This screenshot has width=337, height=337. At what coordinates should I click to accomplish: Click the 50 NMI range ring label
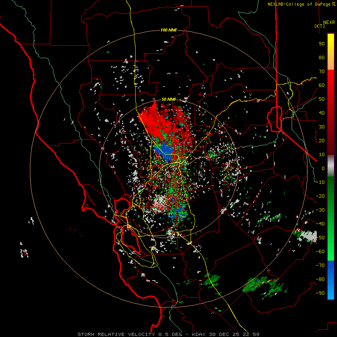click(169, 99)
